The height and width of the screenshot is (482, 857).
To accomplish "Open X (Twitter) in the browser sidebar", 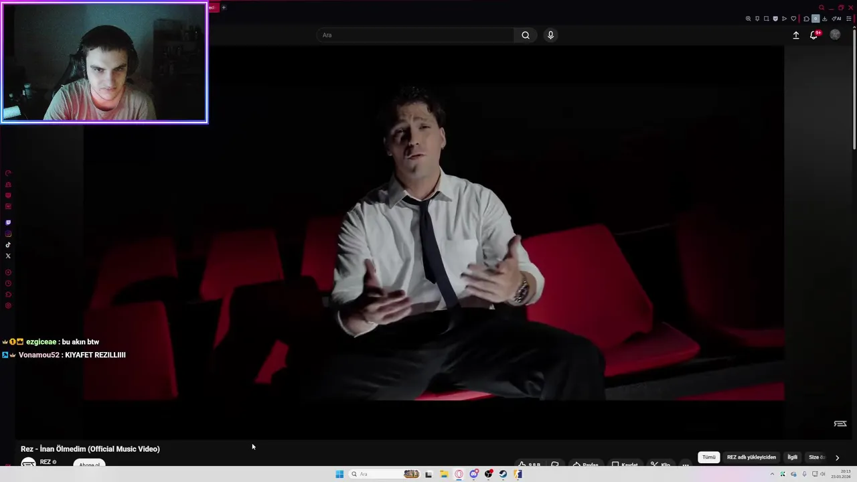I will [x=8, y=256].
